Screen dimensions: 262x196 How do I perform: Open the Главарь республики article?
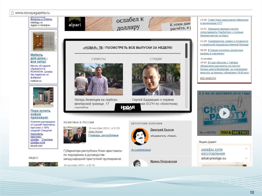pos(103,135)
